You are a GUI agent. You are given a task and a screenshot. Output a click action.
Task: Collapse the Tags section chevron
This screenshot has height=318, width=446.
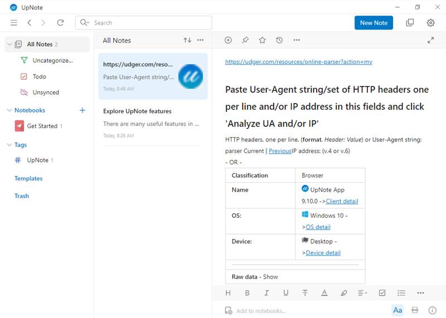(9, 145)
